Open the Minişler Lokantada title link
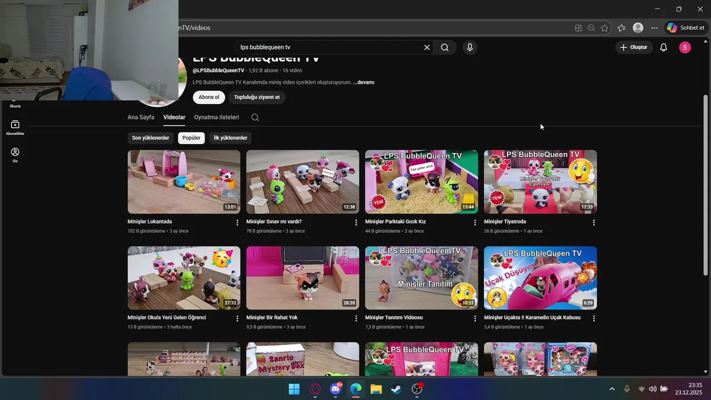Screen dimensions: 711x400 150,222
